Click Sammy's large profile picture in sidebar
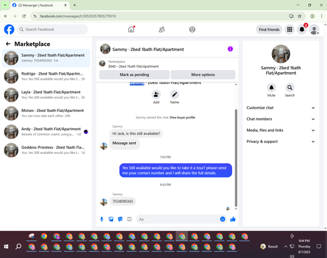The height and width of the screenshot is (258, 327). tap(281, 54)
